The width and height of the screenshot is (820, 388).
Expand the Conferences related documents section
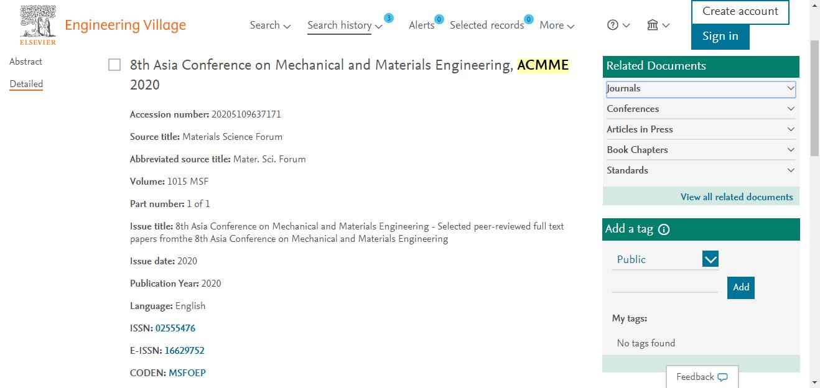point(701,109)
